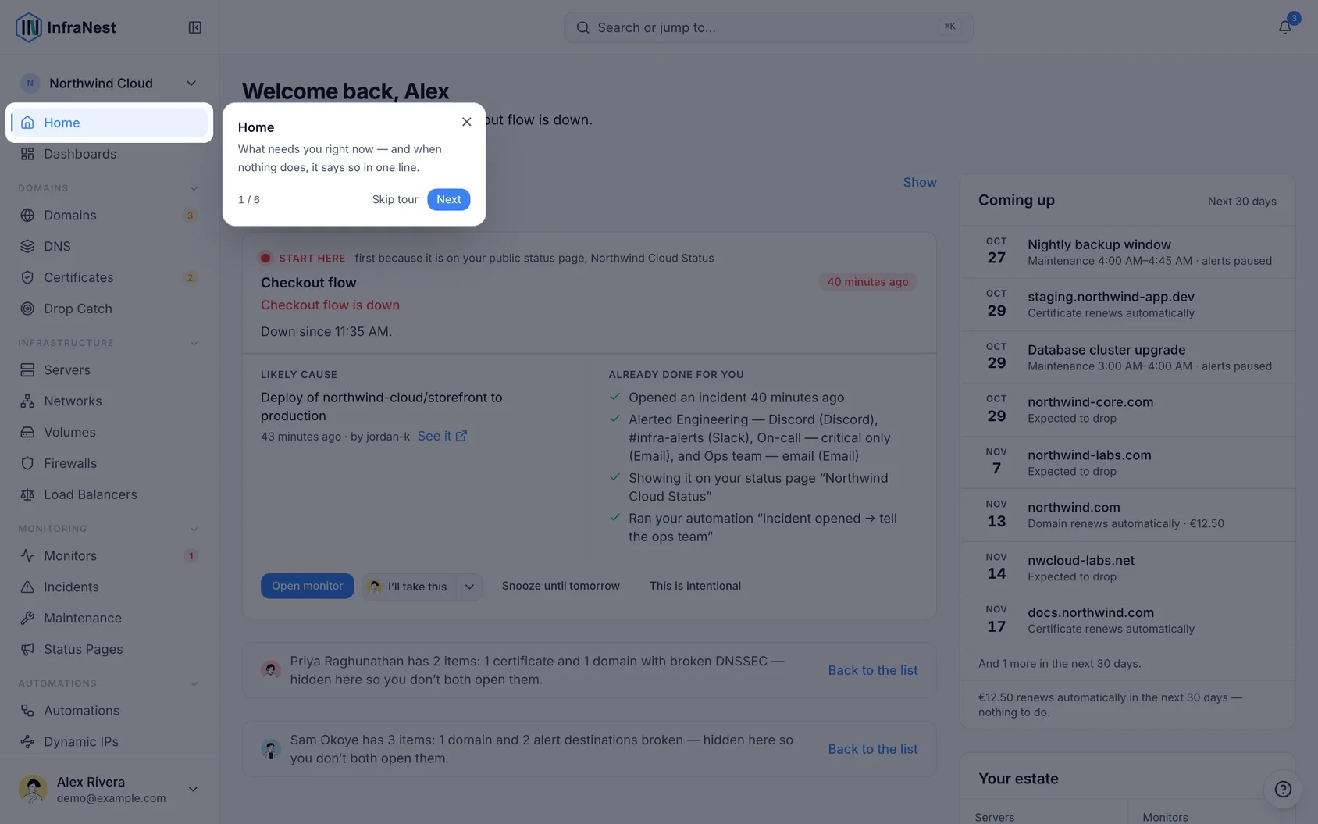
Task: Click the Show link above the incident card
Action: 920,182
